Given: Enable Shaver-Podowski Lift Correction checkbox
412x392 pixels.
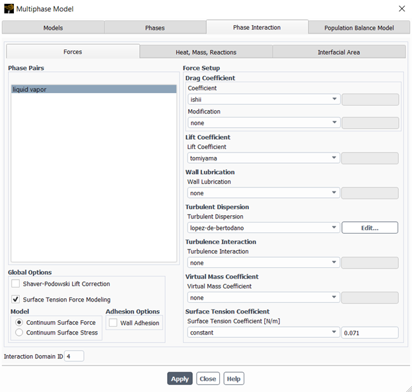Looking at the screenshot, I should point(15,284).
